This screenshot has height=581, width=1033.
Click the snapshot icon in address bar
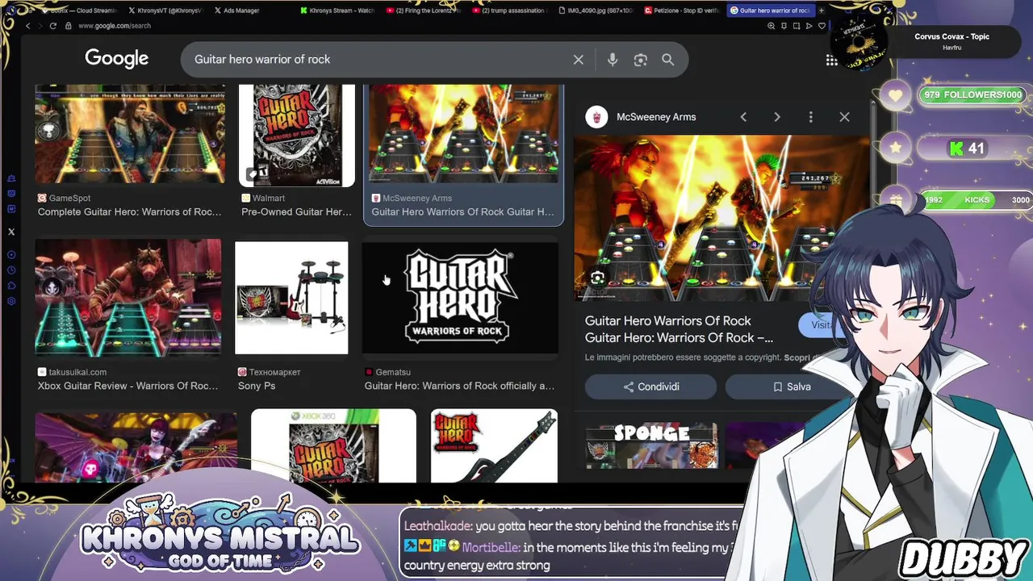coord(797,26)
